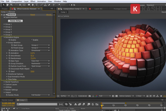This screenshot has width=166, height=111.
Task: Activate the Zoom magnifier tool
Action: click(11, 5)
